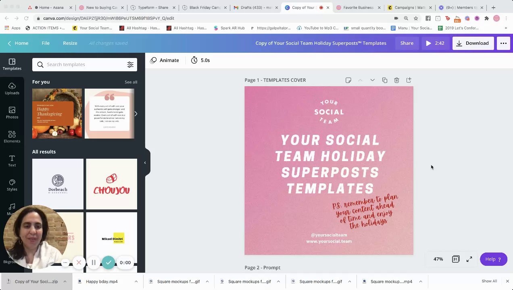Enter fullscreen presentation mode
513x290 pixels.
click(x=469, y=259)
